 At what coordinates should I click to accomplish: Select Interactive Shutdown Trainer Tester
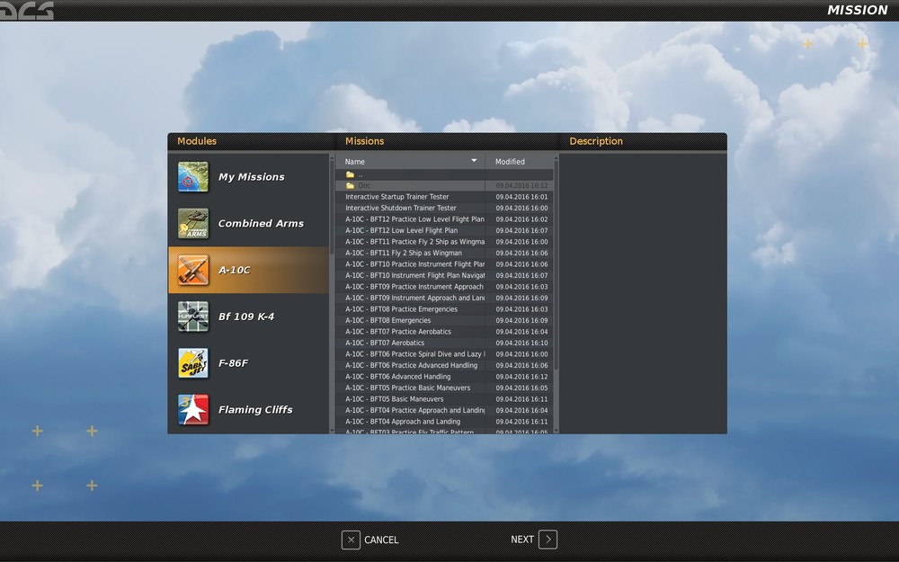point(445,209)
